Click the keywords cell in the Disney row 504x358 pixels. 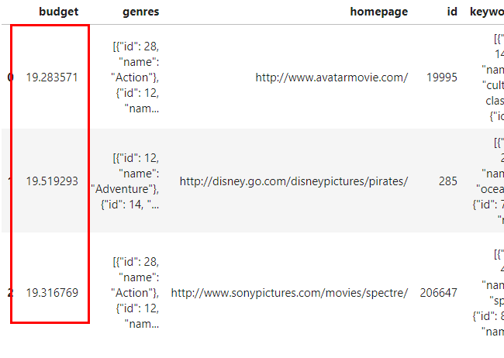click(x=490, y=181)
